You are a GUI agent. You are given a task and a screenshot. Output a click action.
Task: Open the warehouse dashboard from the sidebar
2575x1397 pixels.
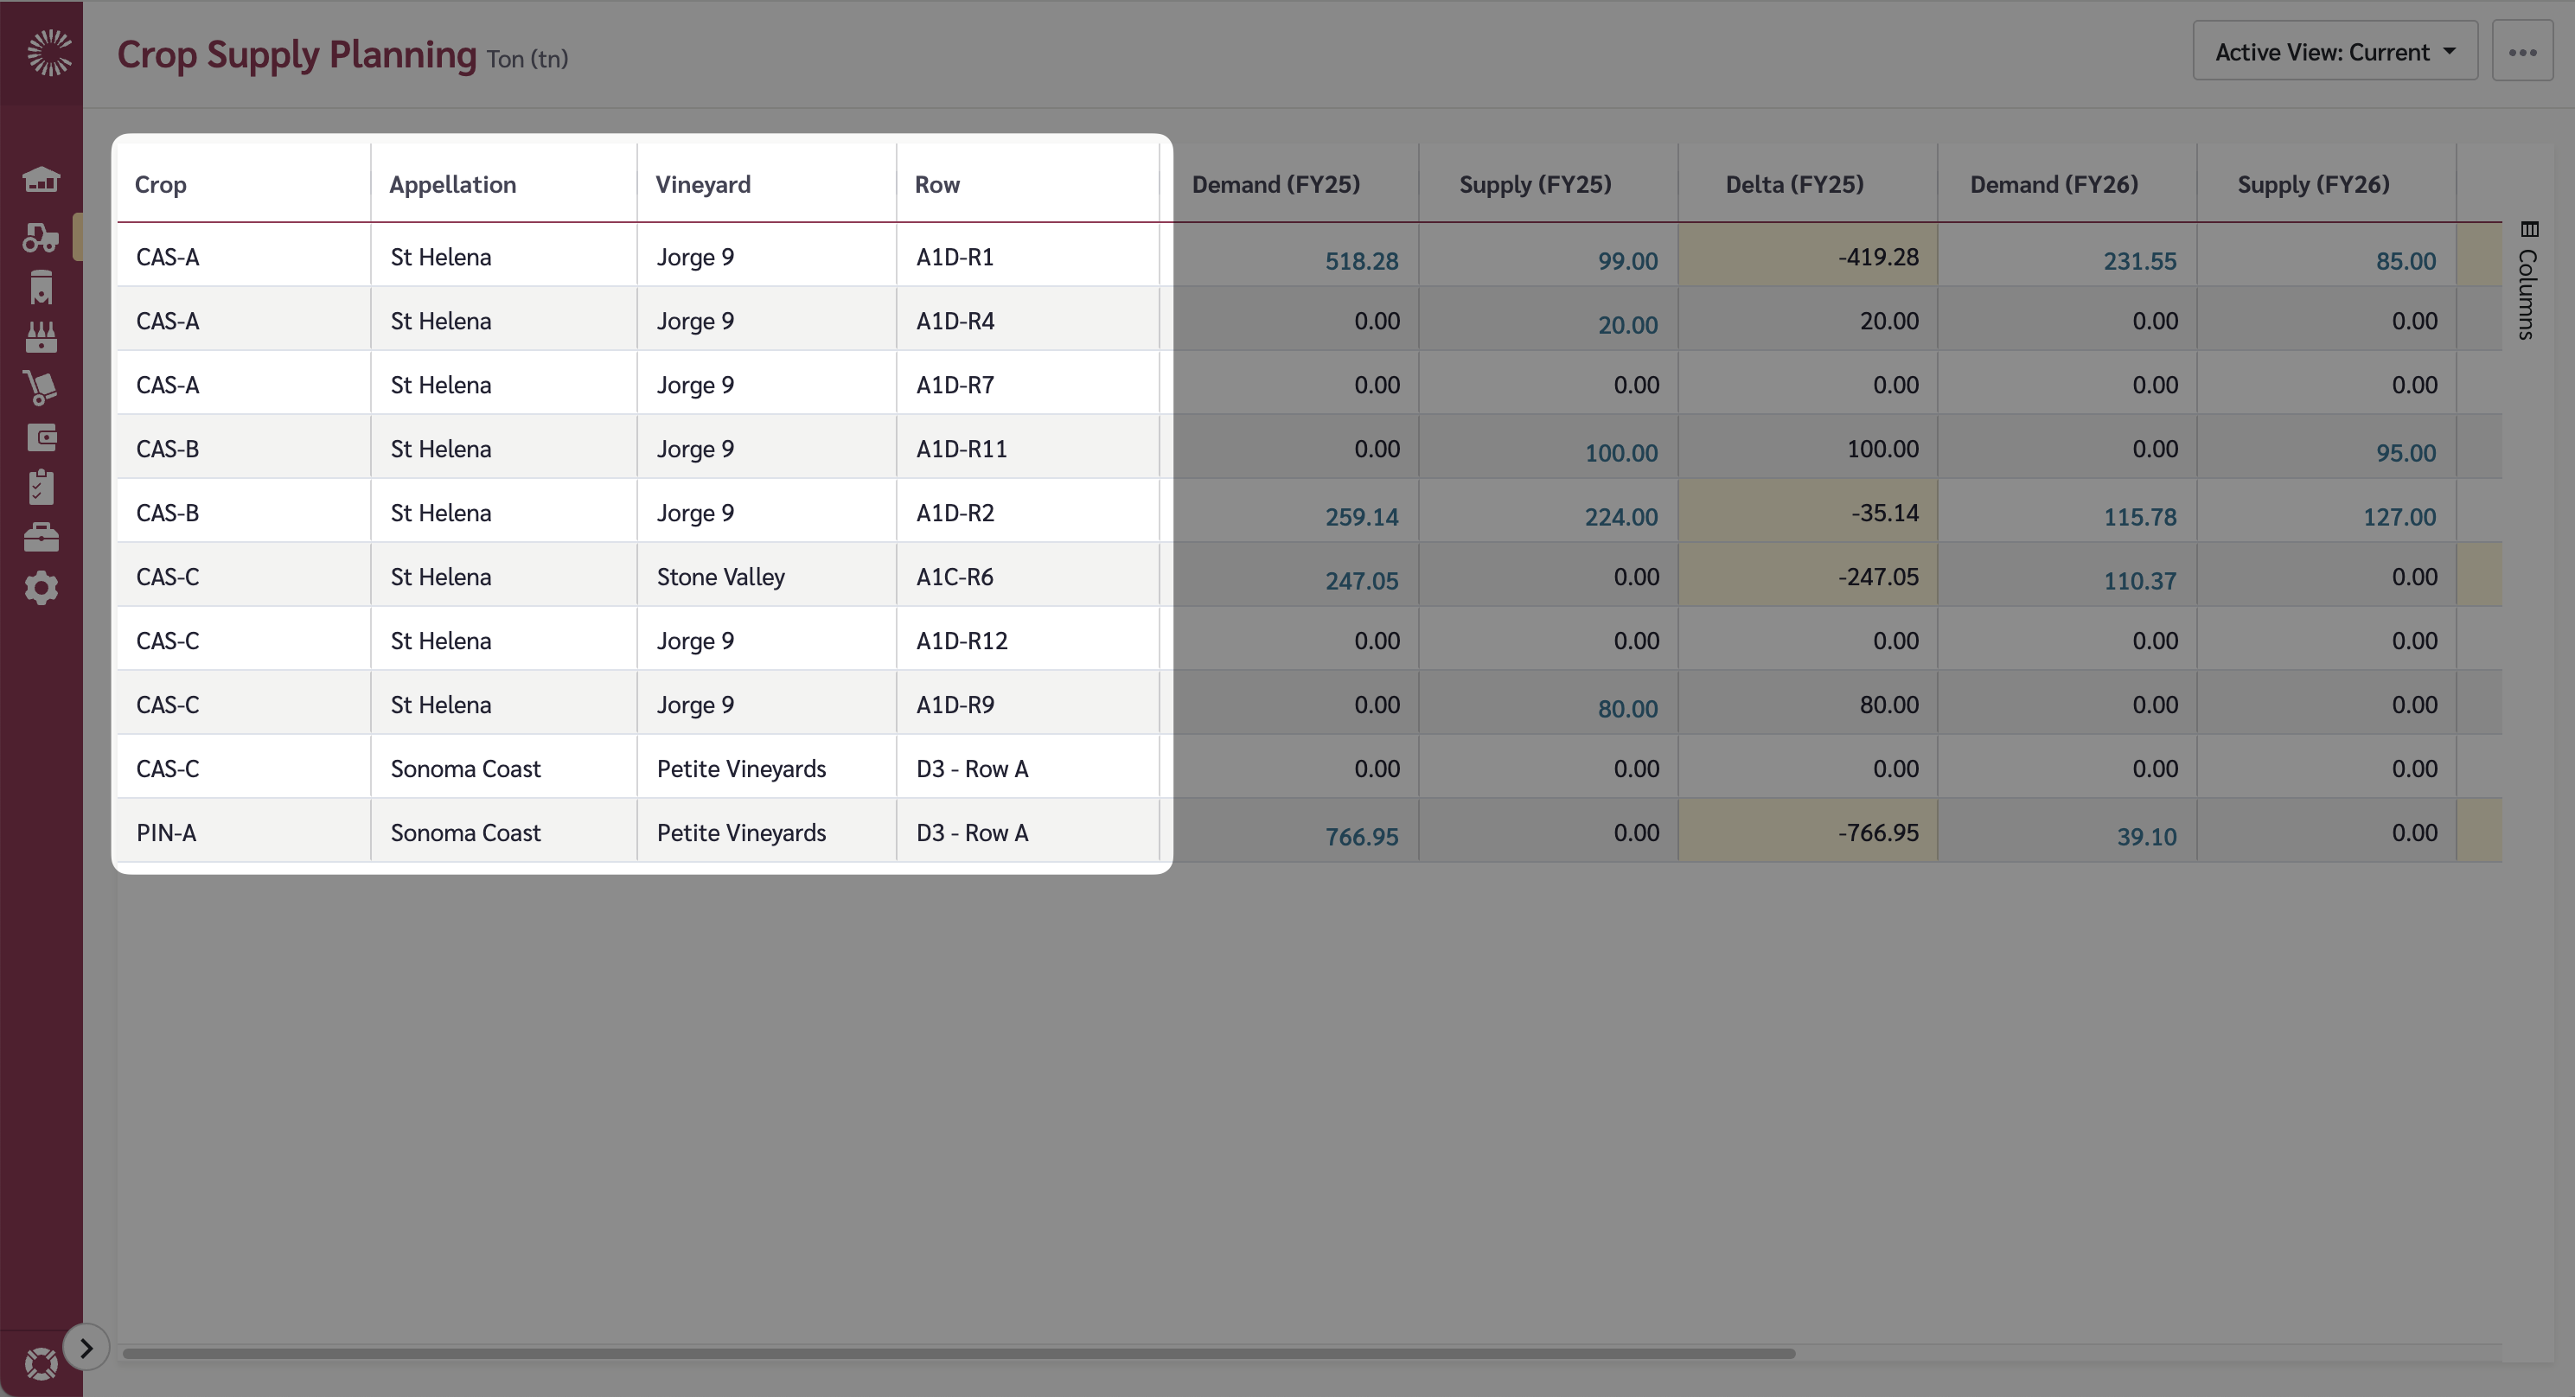coord(41,180)
